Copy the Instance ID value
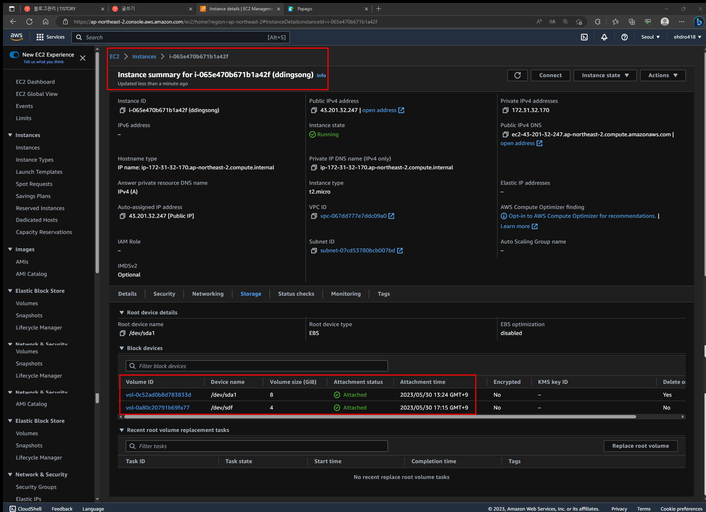The width and height of the screenshot is (706, 512). click(x=122, y=110)
